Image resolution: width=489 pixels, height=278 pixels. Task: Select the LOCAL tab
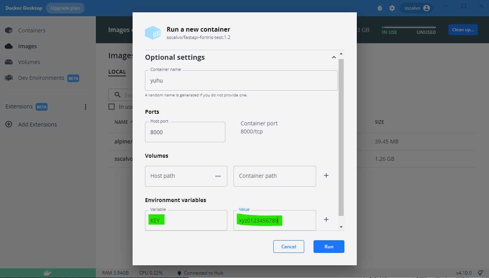click(117, 72)
